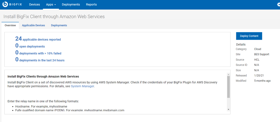Click the description scrollbar up arrow

(228, 74)
